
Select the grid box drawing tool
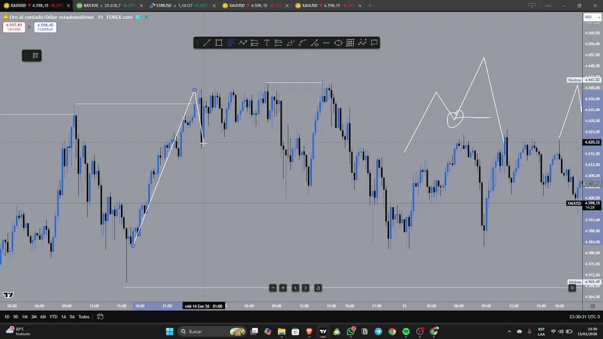[350, 43]
